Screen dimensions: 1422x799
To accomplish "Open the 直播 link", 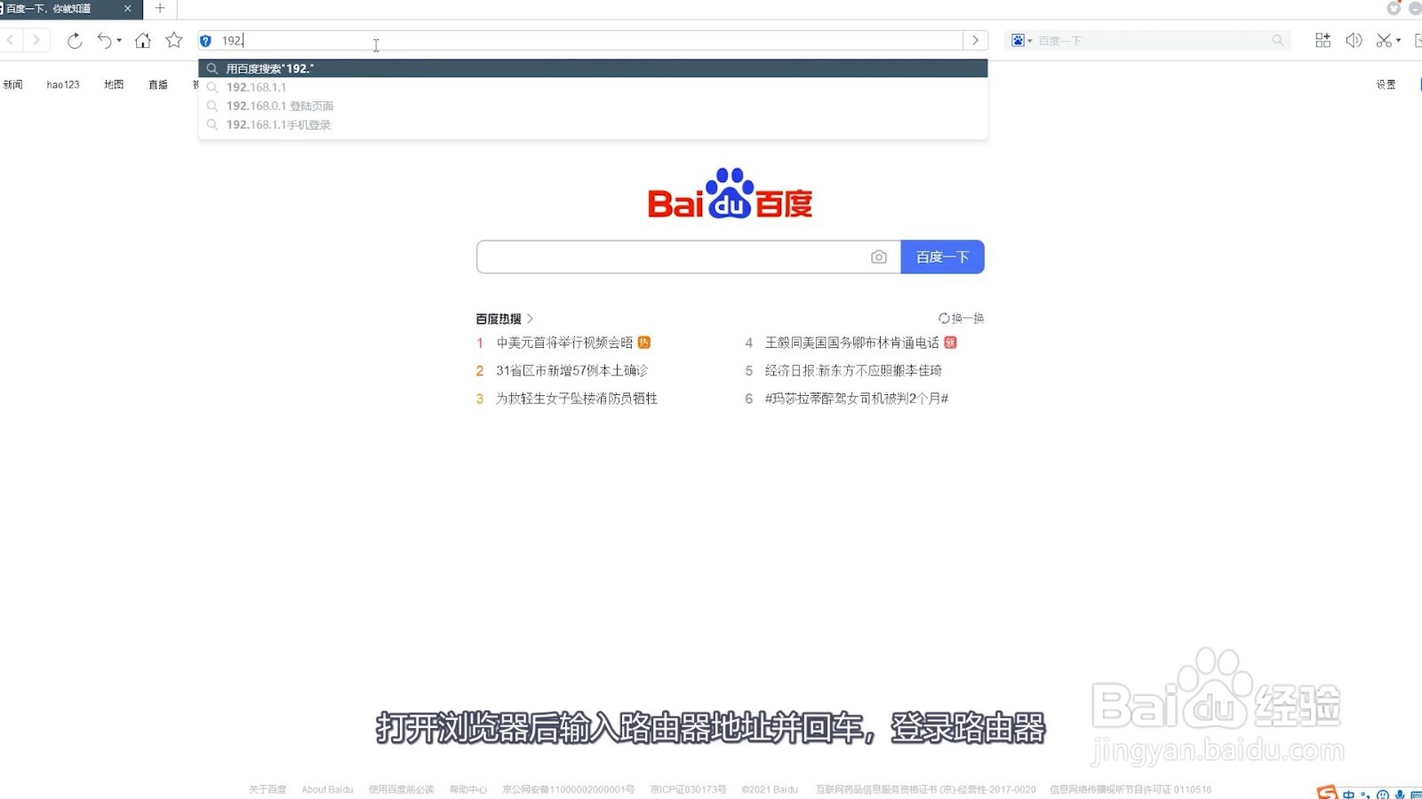I will 158,84.
